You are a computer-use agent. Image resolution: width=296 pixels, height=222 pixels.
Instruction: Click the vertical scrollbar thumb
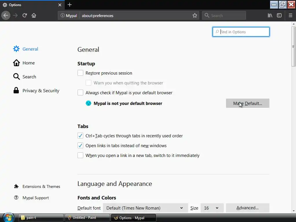point(293,47)
